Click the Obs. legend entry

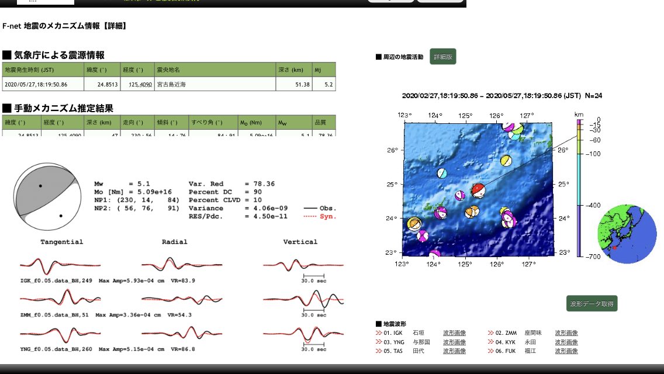click(x=320, y=209)
